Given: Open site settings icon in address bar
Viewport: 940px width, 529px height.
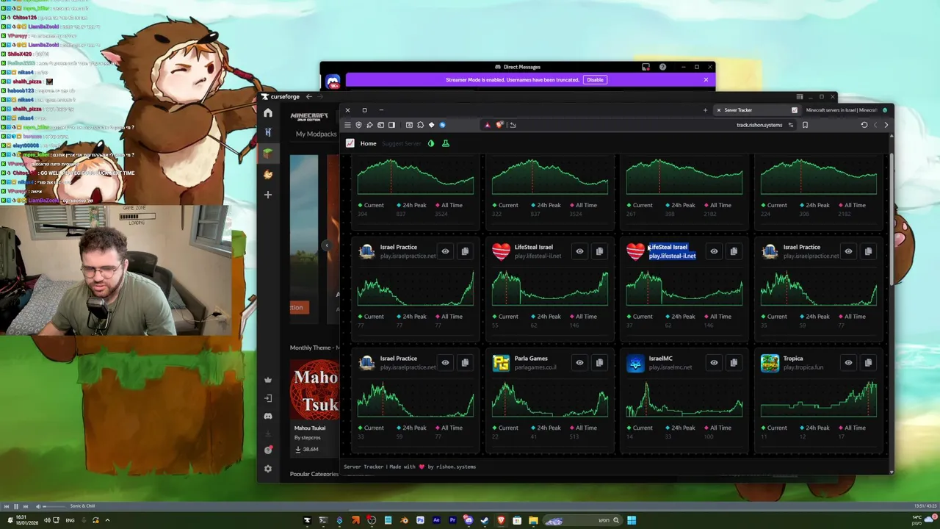Looking at the screenshot, I should tap(791, 125).
